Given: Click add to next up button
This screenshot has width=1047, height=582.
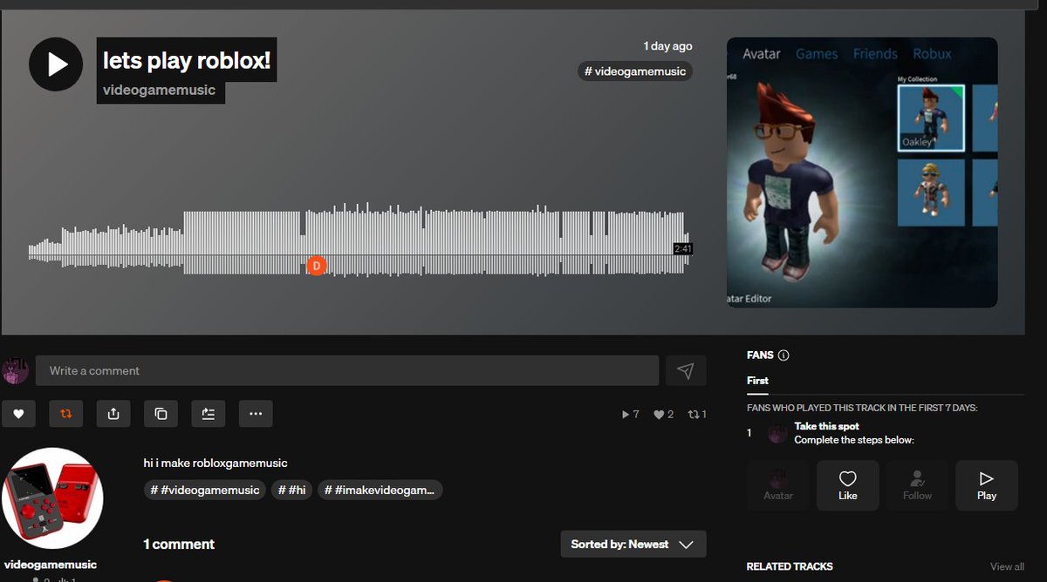Looking at the screenshot, I should pyautogui.click(x=208, y=414).
